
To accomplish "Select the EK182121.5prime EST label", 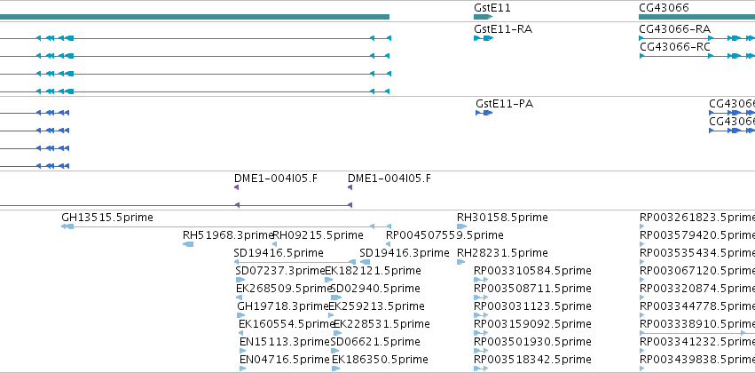I will point(374,271).
